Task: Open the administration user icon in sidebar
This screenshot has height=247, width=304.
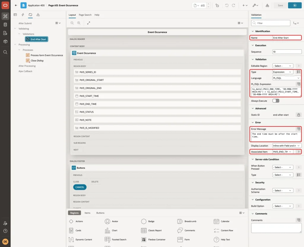Action: (5, 223)
